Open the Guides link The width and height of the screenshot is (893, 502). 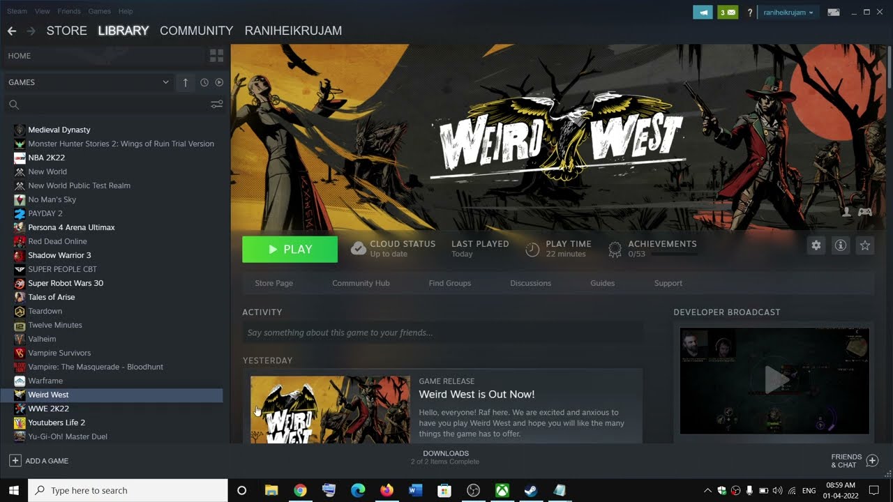602,283
